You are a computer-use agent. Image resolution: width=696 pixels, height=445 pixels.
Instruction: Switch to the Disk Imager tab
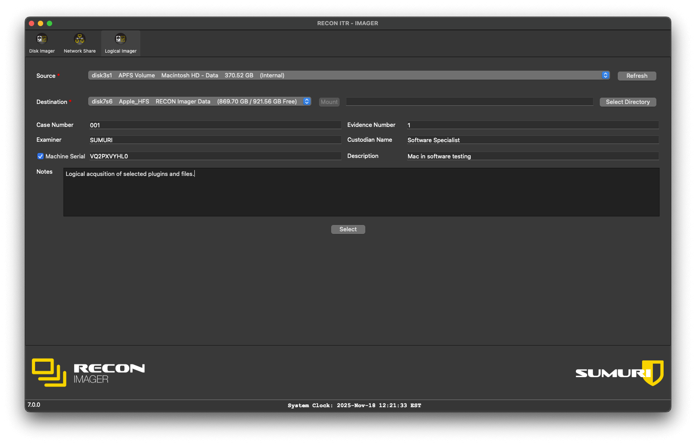41,43
